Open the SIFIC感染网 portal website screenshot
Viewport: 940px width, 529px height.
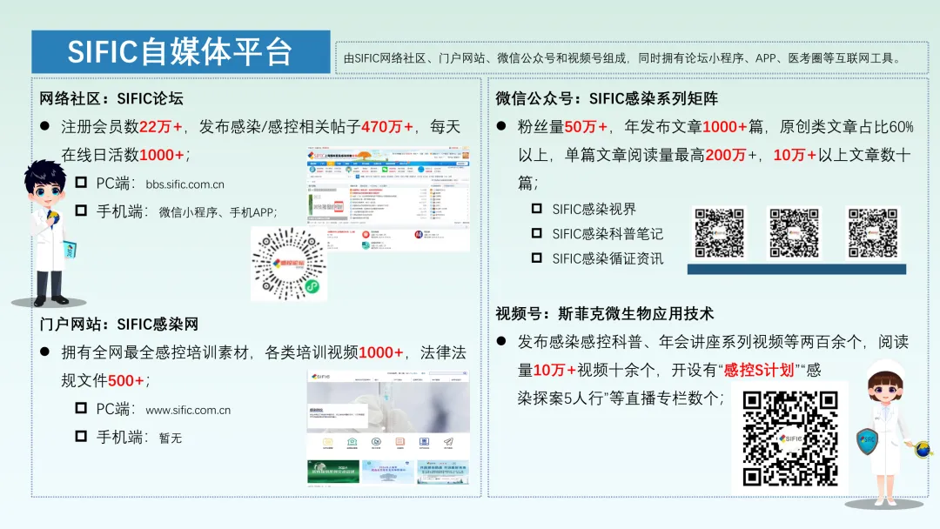[388, 428]
